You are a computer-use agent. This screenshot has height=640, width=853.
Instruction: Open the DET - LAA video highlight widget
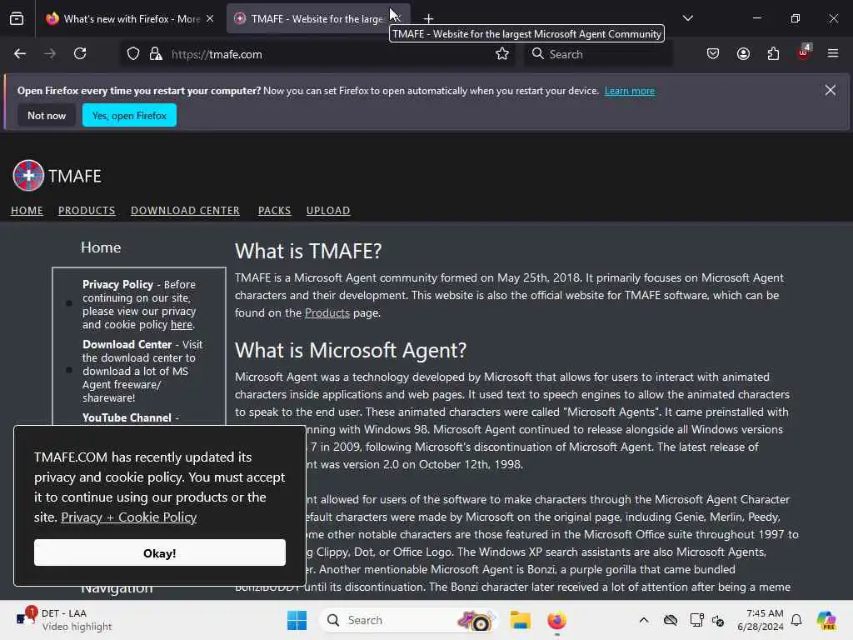pyautogui.click(x=64, y=620)
